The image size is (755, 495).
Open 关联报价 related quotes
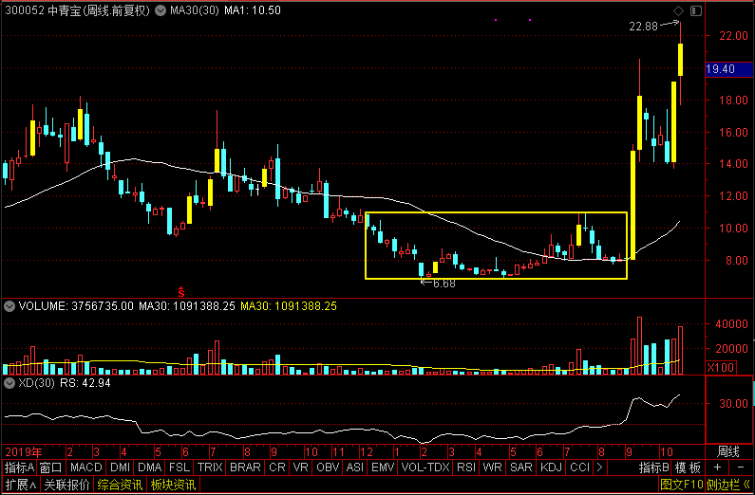click(66, 485)
